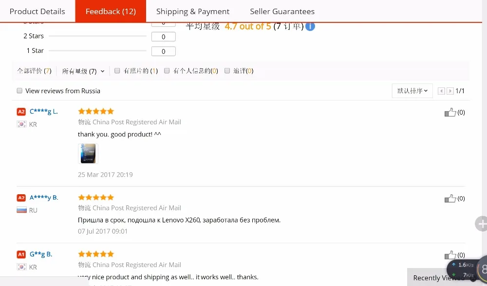Click the A1 badge beside G**g B.
487x286 pixels.
tap(21, 254)
